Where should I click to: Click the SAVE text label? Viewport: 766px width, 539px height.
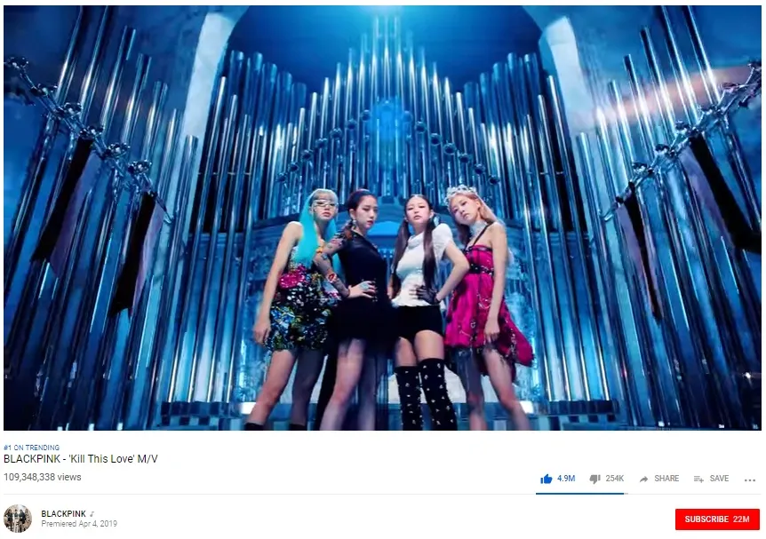[719, 479]
